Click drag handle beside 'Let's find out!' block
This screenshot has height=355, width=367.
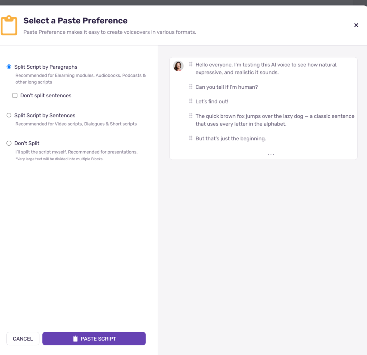191,101
